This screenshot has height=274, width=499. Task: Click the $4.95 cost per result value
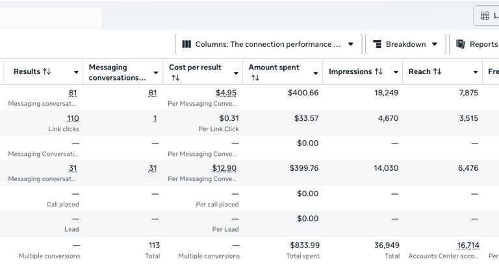[x=226, y=93]
